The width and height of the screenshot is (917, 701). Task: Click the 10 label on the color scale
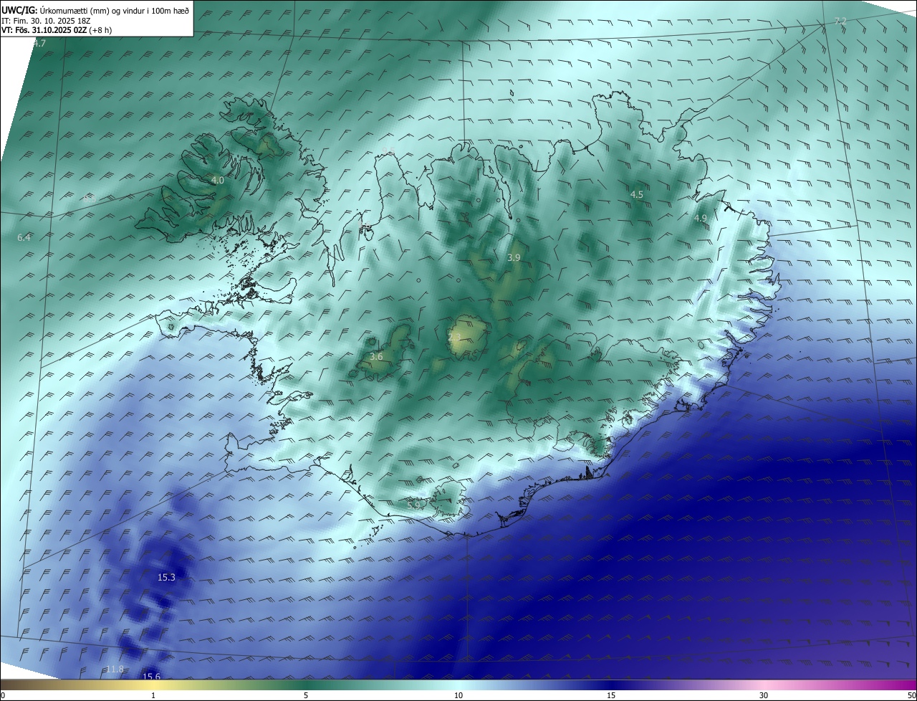click(458, 695)
